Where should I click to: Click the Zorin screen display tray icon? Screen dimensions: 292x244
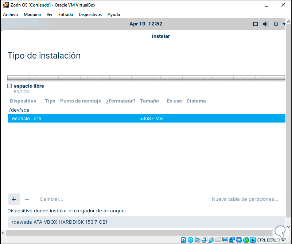click(x=255, y=24)
